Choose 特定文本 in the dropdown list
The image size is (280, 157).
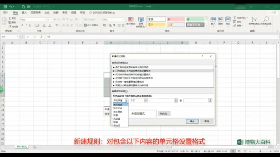(120, 108)
